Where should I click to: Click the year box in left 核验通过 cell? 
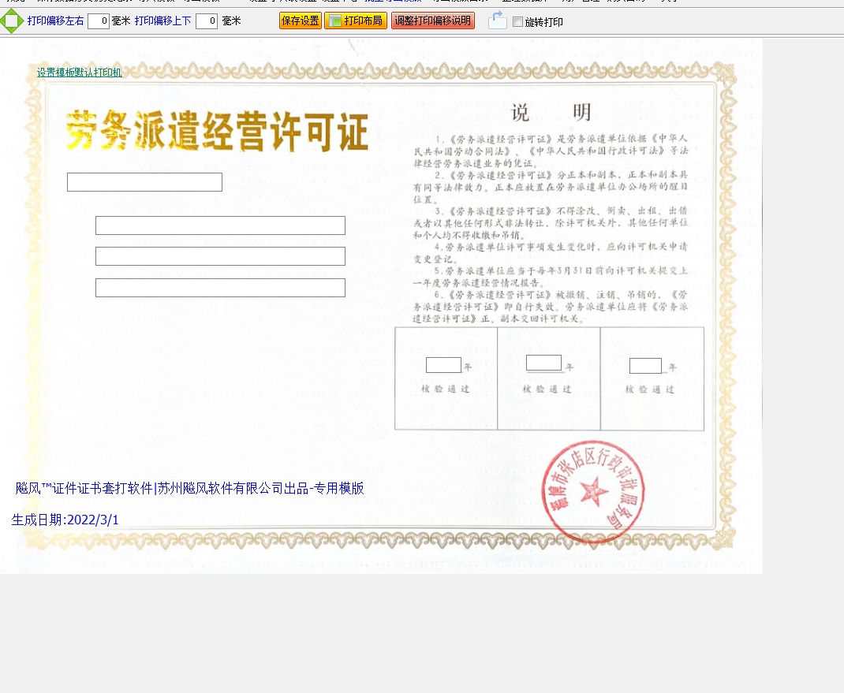pos(443,365)
